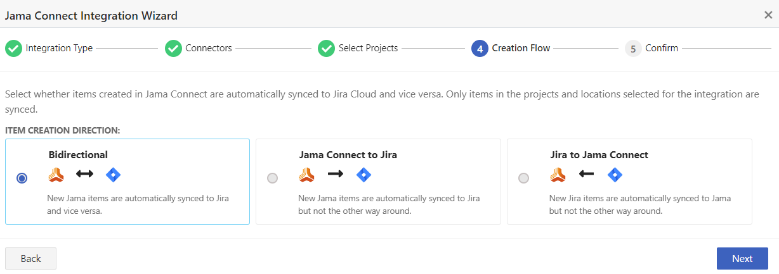779x274 pixels.
Task: Click the Integration Type step checkmark icon
Action: [x=13, y=48]
